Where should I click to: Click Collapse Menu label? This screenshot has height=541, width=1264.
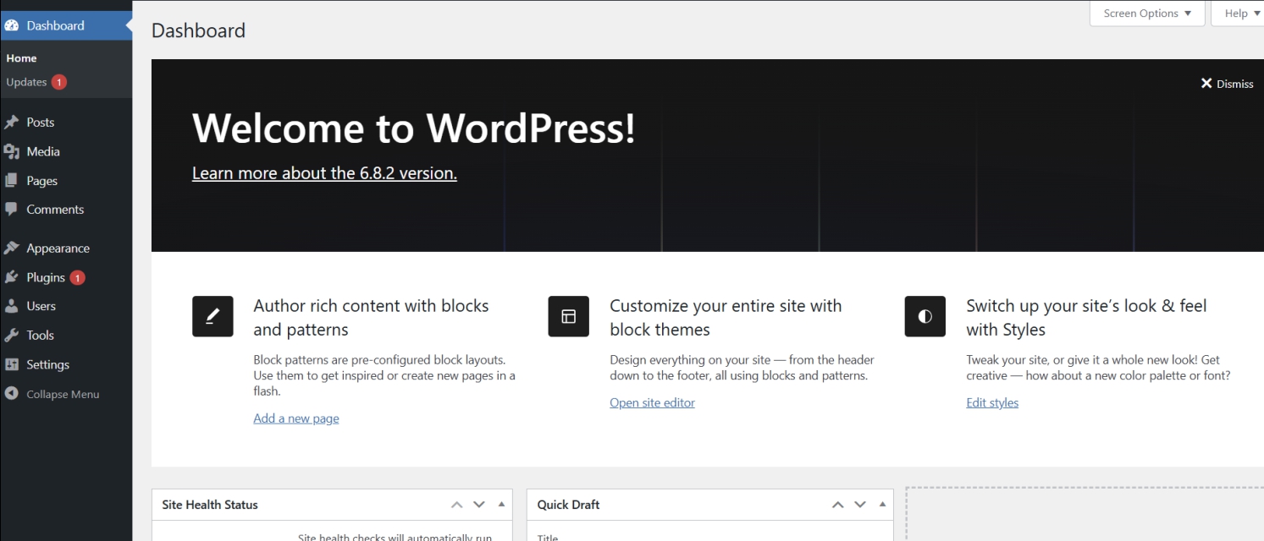click(63, 394)
